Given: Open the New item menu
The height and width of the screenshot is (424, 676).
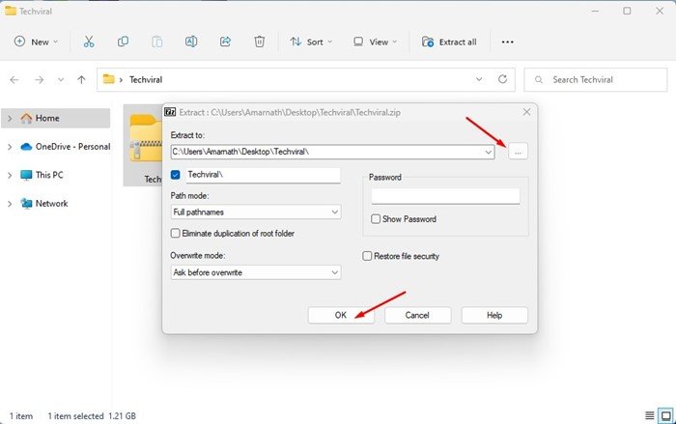Looking at the screenshot, I should tap(36, 42).
